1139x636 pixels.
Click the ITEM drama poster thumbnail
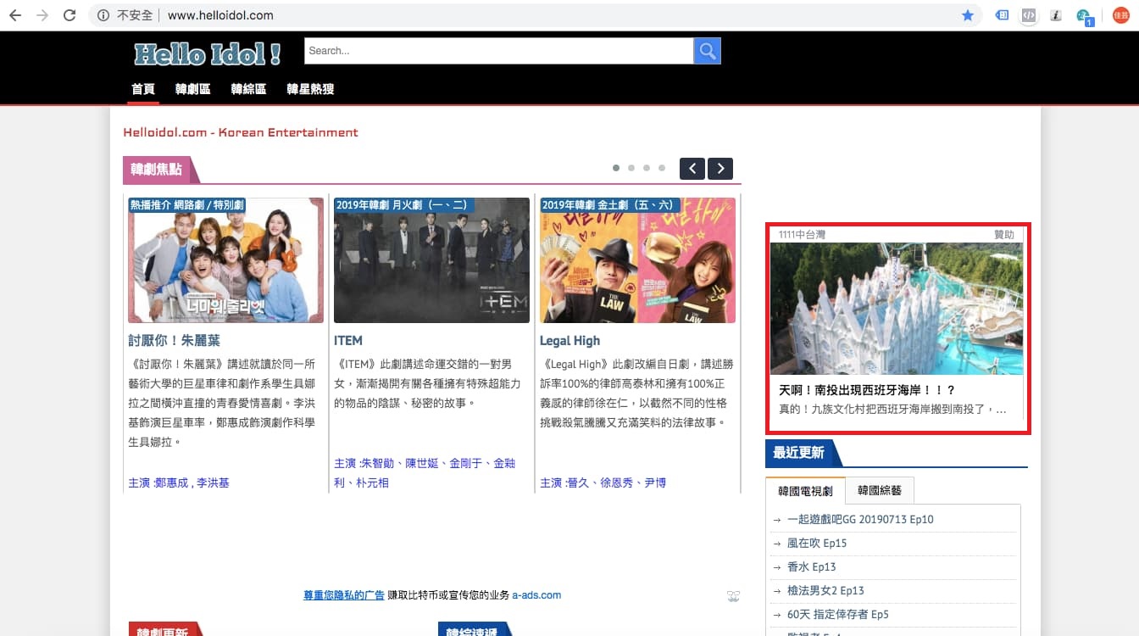point(431,260)
